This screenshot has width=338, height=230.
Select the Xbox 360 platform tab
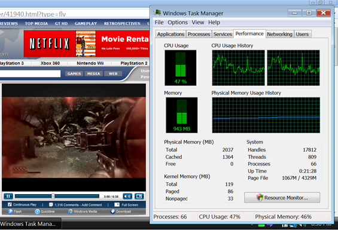(50, 63)
